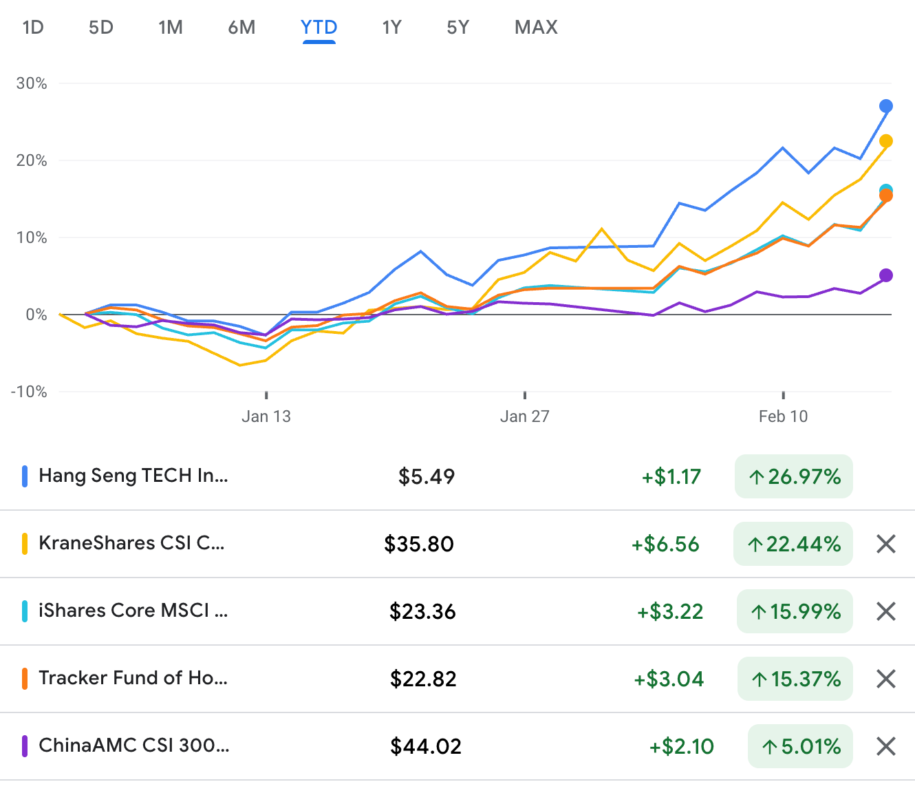Click the +$3.22 change value
915x793 pixels.
click(670, 611)
